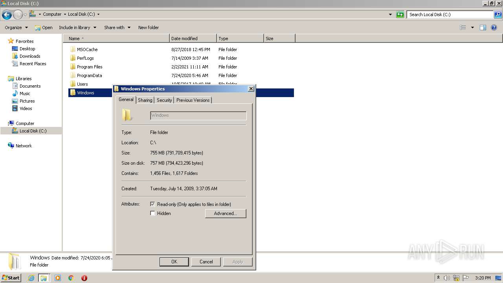Toggle the preview pane icon
503x283 pixels.
tap(483, 28)
